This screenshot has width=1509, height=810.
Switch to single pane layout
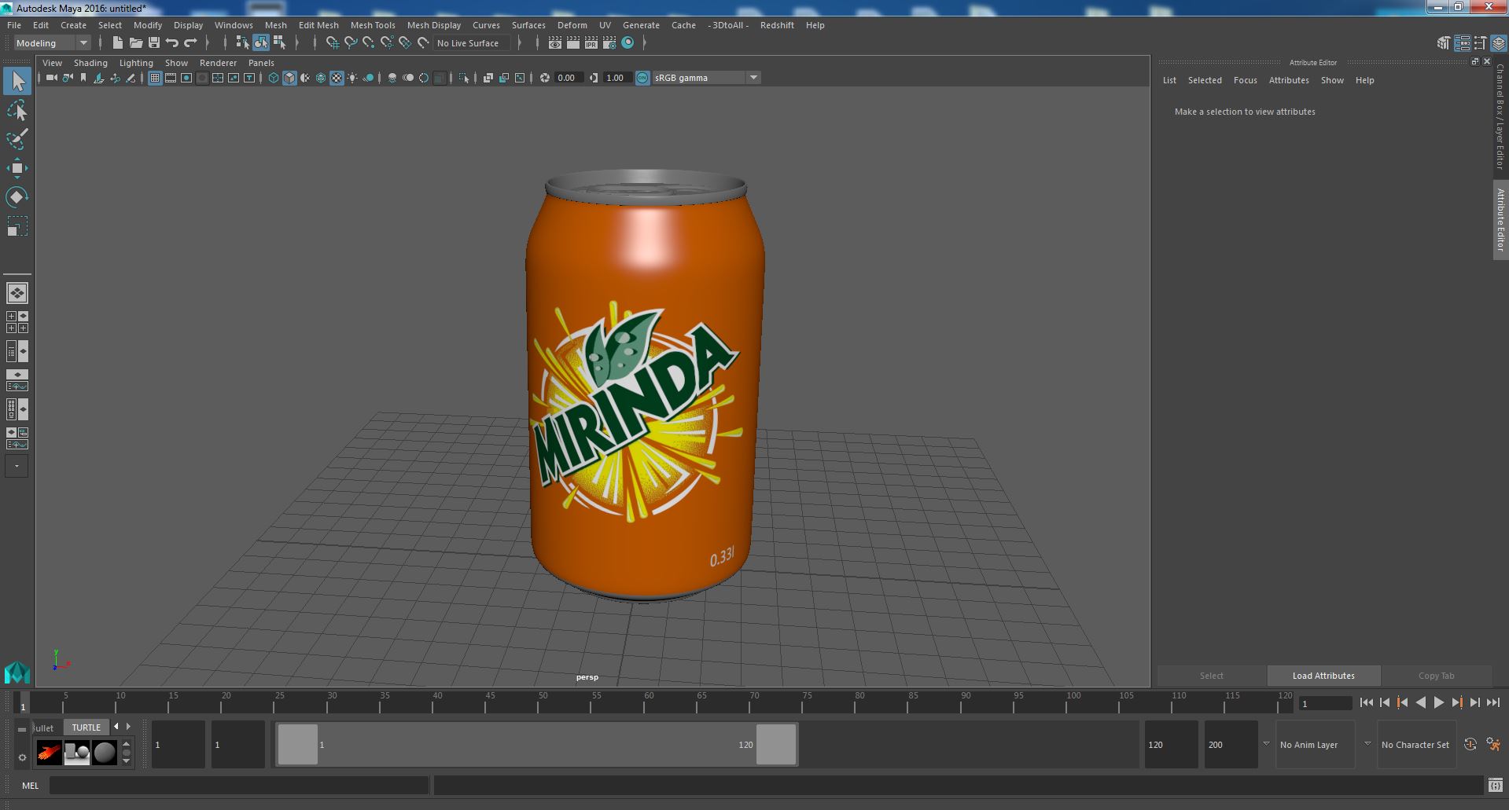pos(17,293)
